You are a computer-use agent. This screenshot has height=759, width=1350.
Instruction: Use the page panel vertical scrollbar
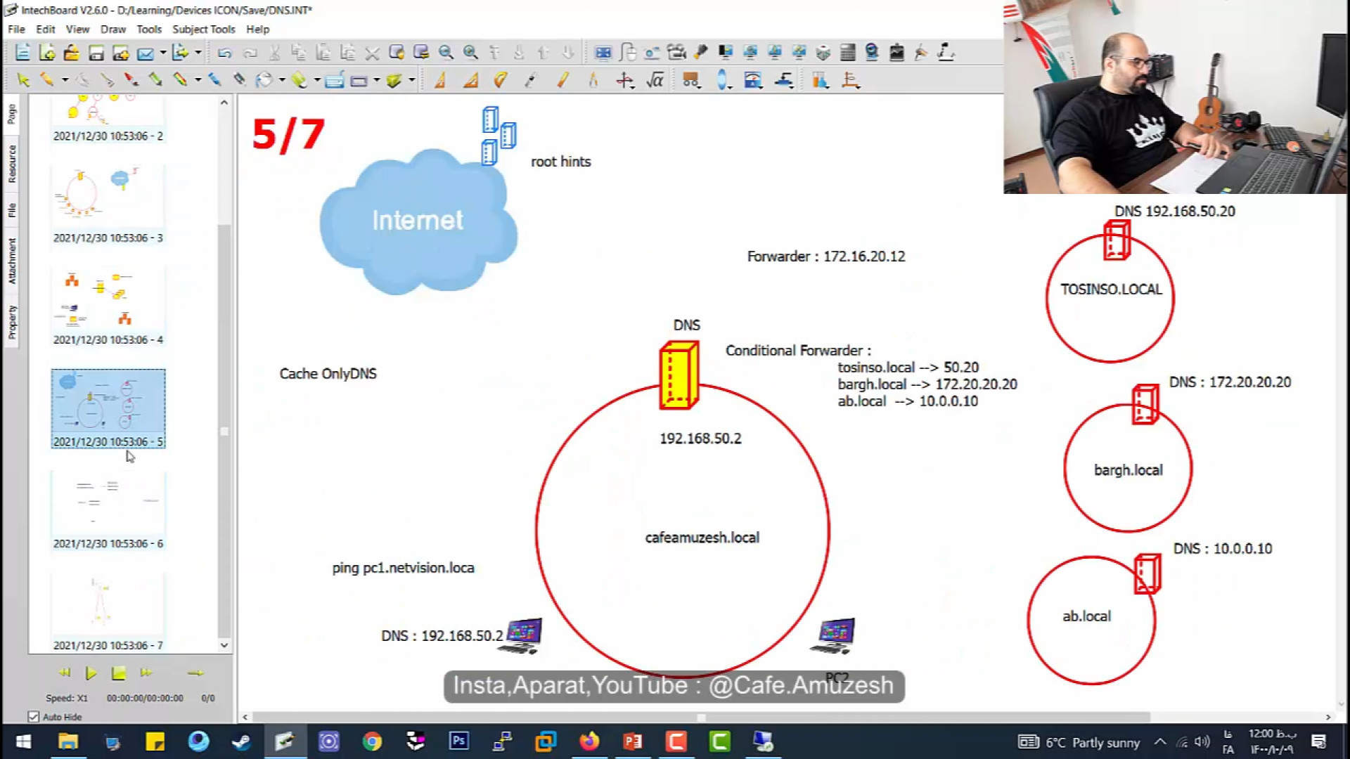[x=224, y=430]
